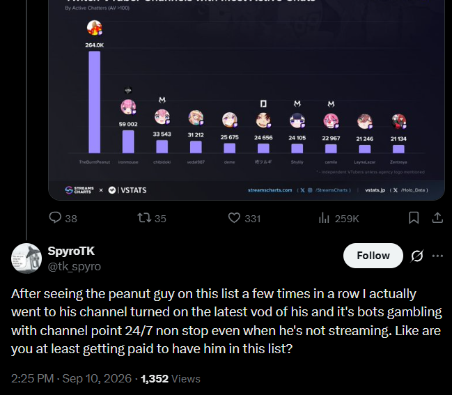The height and width of the screenshot is (395, 452).
Task: Open SpyroTK profile avatar
Action: [x=26, y=258]
